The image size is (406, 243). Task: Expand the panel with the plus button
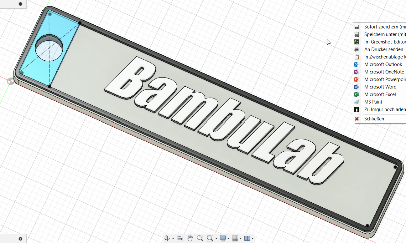(x=21, y=239)
